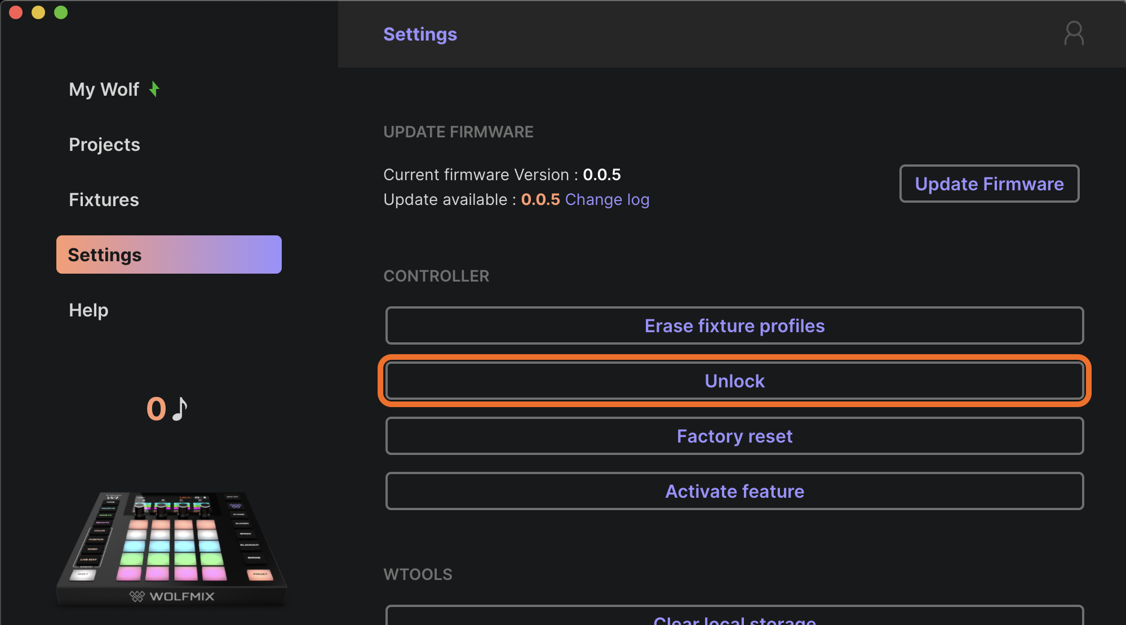Screen dimensions: 1126x625
Task: Open the Help section
Action: coord(88,310)
